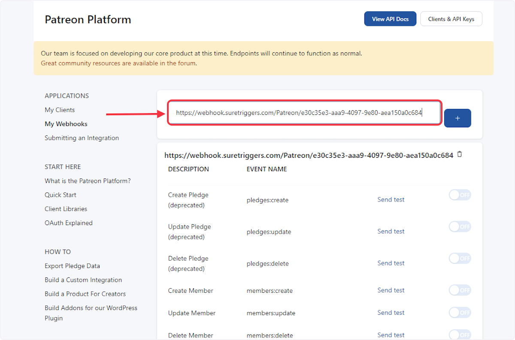Open What is the Patreon Platform?
Image resolution: width=515 pixels, height=340 pixels.
pyautogui.click(x=87, y=181)
